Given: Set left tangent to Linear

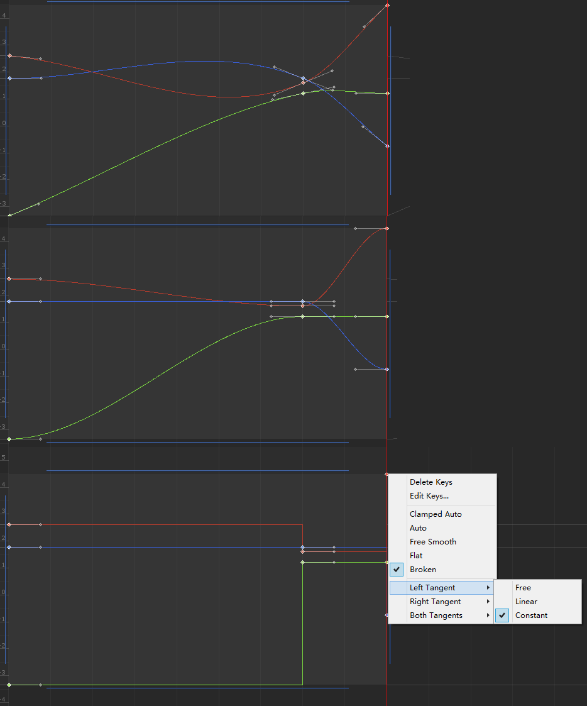Looking at the screenshot, I should [x=537, y=602].
